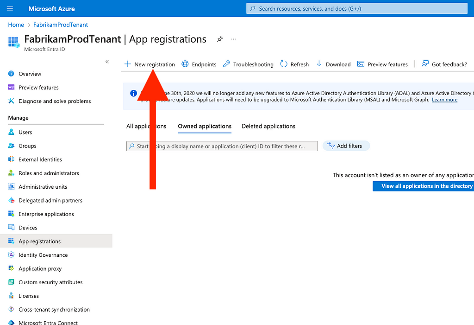Click the Download arrow icon
The image size is (474, 325).
pyautogui.click(x=319, y=64)
